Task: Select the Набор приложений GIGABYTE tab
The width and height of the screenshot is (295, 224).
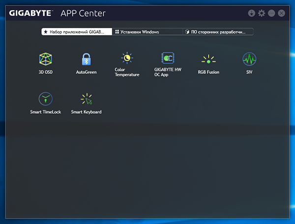Action: tap(77, 32)
